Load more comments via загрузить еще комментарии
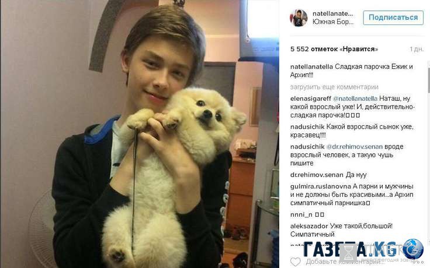Image resolution: width=430 pixels, height=268 pixels. [x=334, y=87]
